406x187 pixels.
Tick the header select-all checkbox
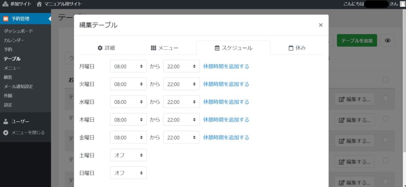385,80
